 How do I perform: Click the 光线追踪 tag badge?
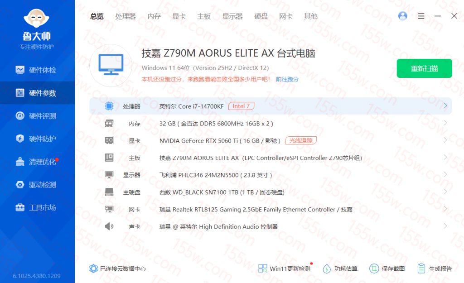(x=301, y=140)
